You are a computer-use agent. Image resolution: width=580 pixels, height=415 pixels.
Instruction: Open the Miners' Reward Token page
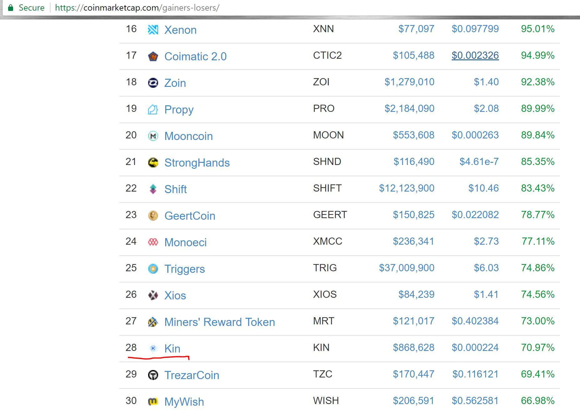pos(219,322)
